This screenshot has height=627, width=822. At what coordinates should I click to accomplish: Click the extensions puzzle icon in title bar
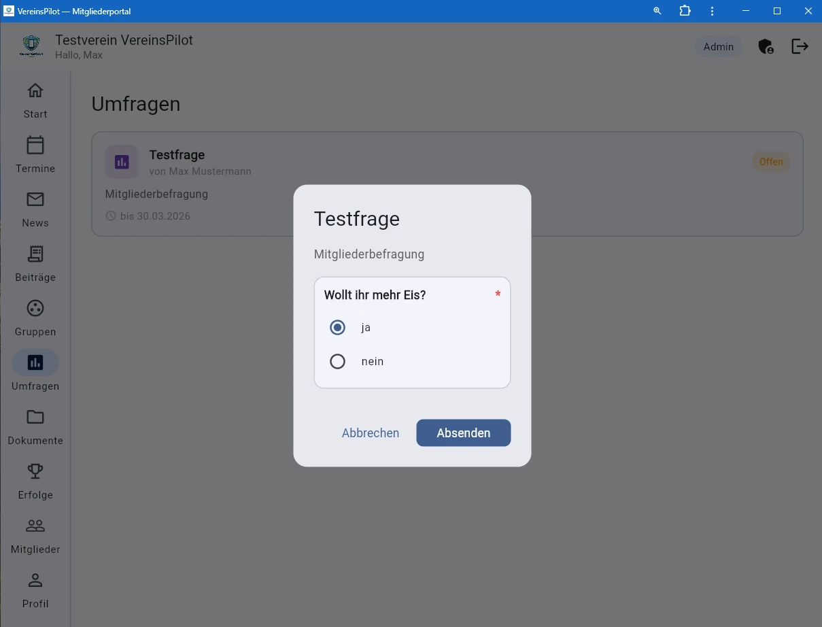click(685, 11)
